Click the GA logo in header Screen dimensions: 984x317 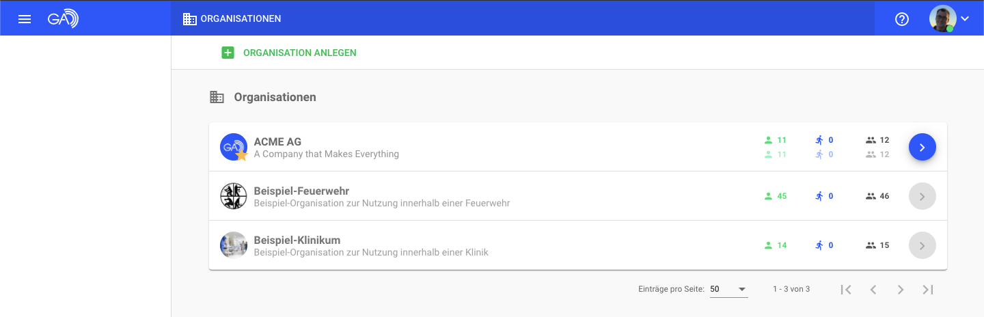click(x=63, y=18)
